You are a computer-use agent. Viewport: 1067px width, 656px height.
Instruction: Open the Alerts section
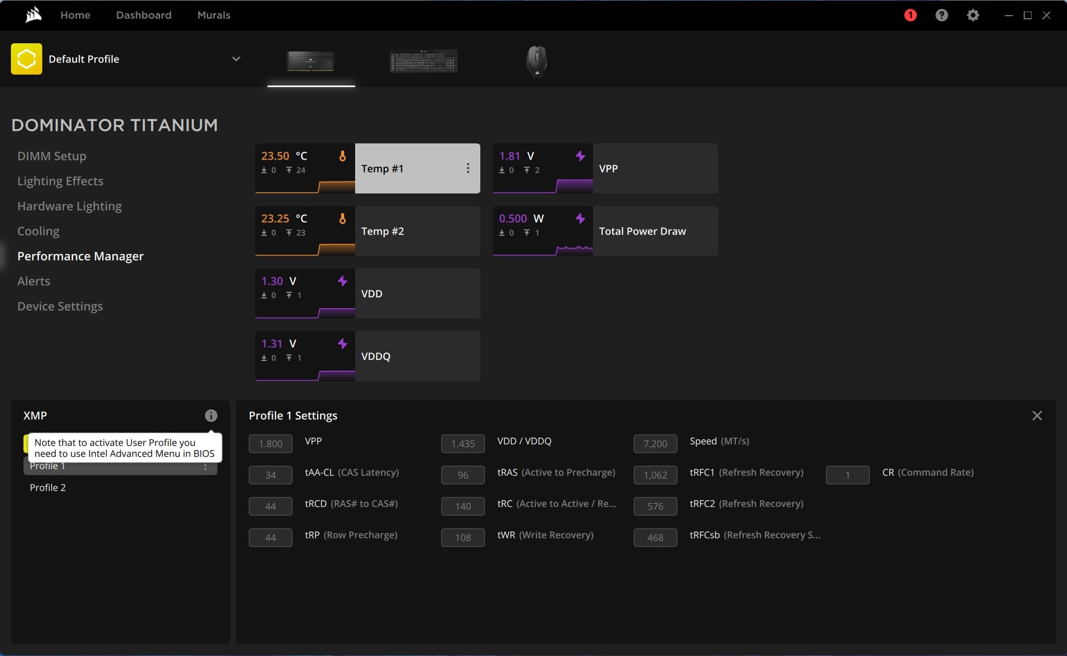tap(34, 281)
